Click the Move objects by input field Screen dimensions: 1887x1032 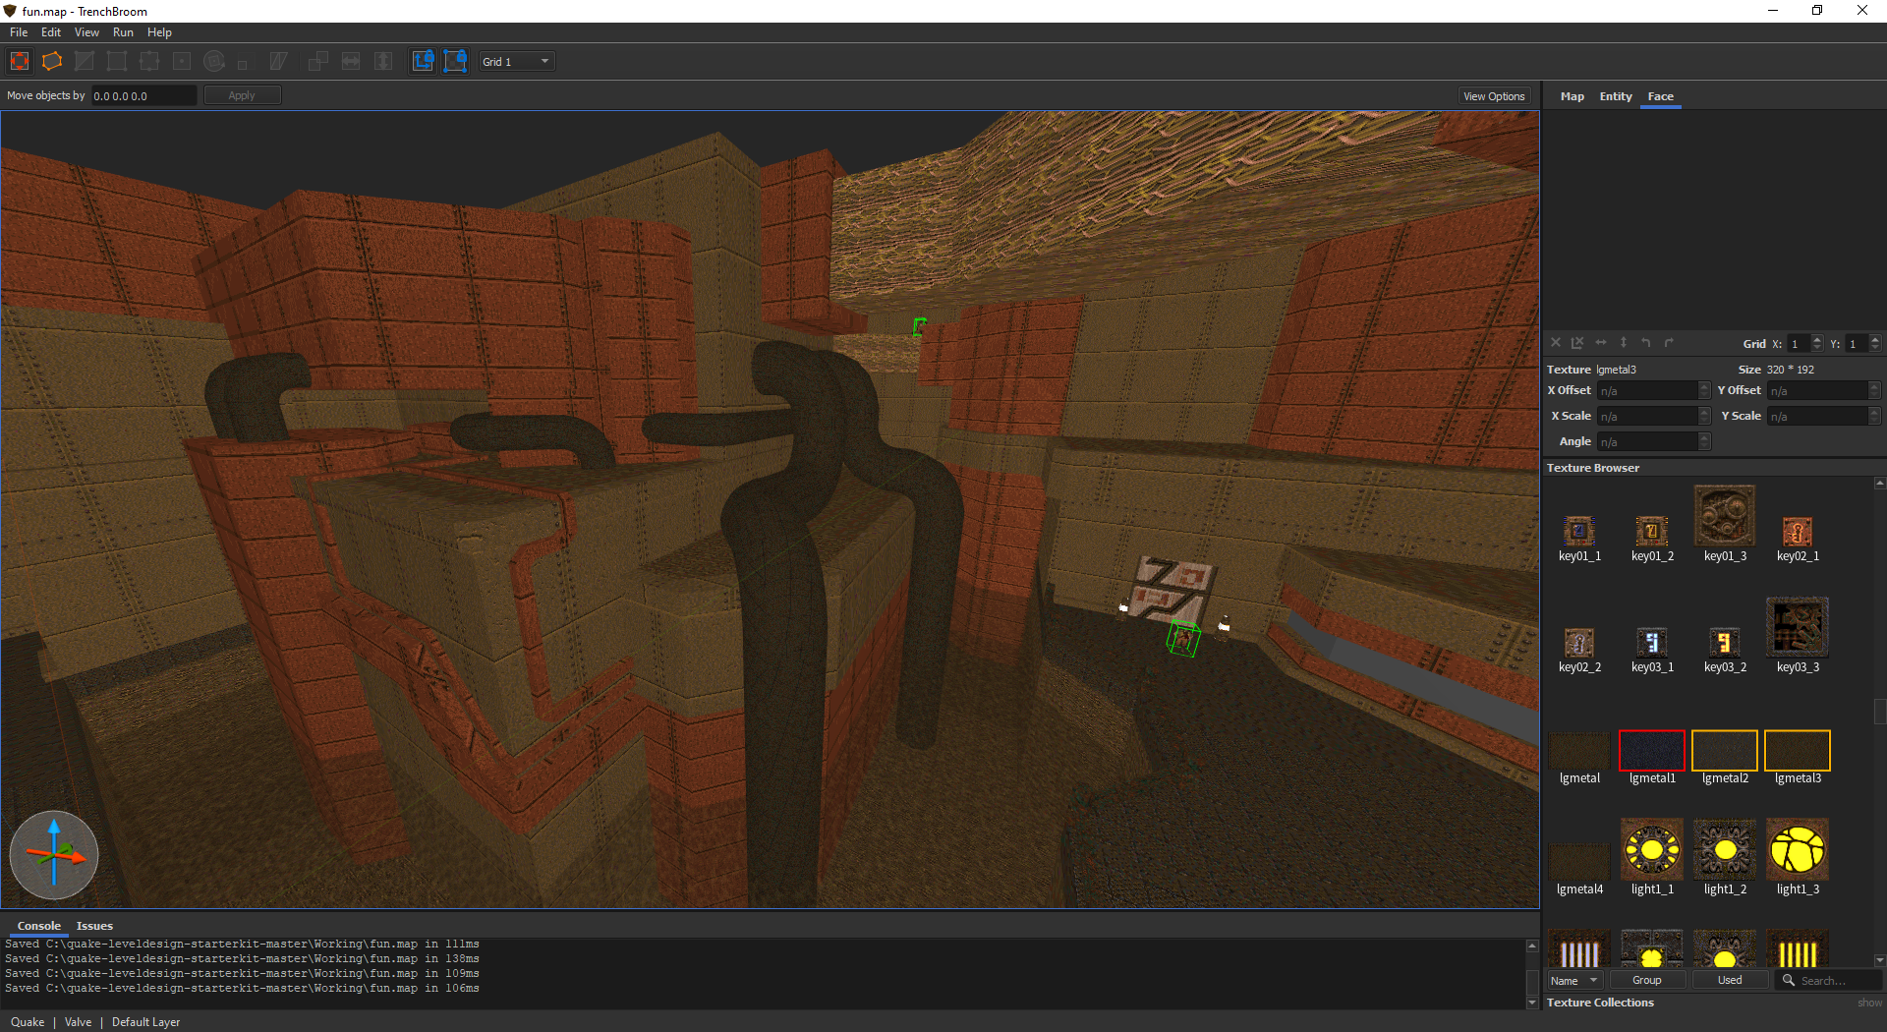[x=144, y=95]
